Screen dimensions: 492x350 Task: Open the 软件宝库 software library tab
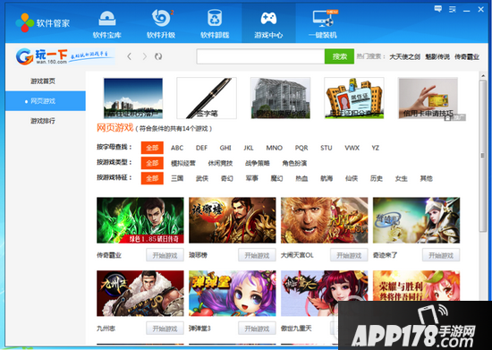(107, 24)
